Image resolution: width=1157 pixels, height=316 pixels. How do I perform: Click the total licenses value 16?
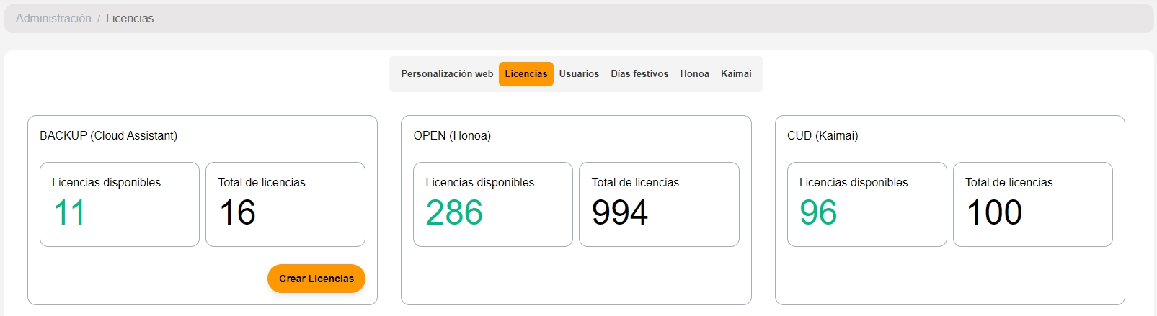(x=237, y=213)
